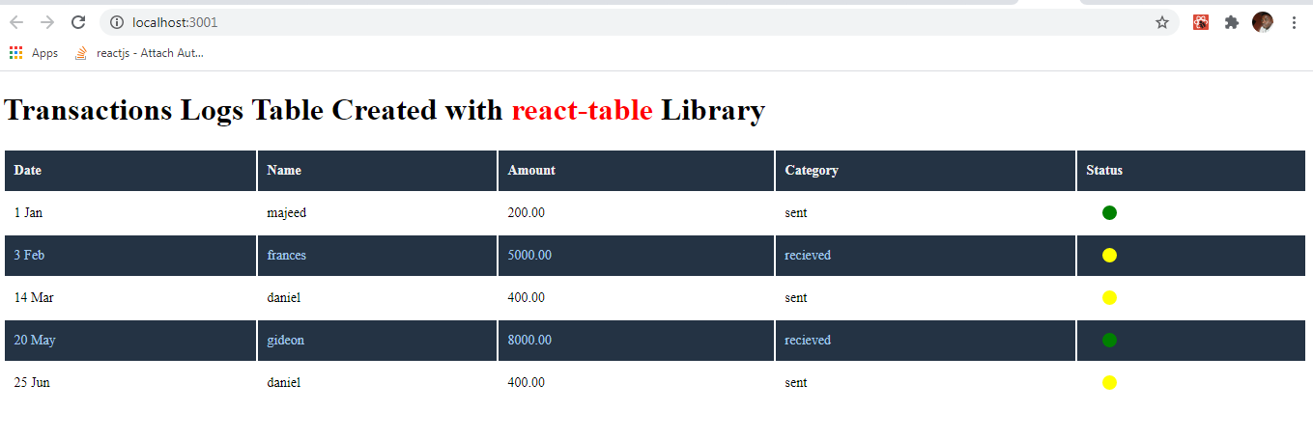This screenshot has height=439, width=1313.
Task: Click the yellow status dot for frances
Action: click(x=1109, y=256)
